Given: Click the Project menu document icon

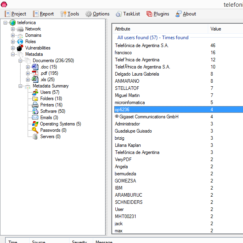Looking at the screenshot, I should coord(7,14).
